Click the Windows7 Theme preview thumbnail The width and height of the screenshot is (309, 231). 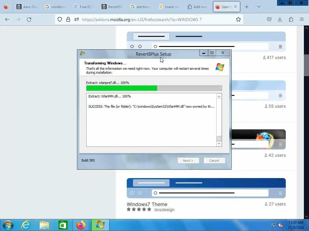[206, 188]
